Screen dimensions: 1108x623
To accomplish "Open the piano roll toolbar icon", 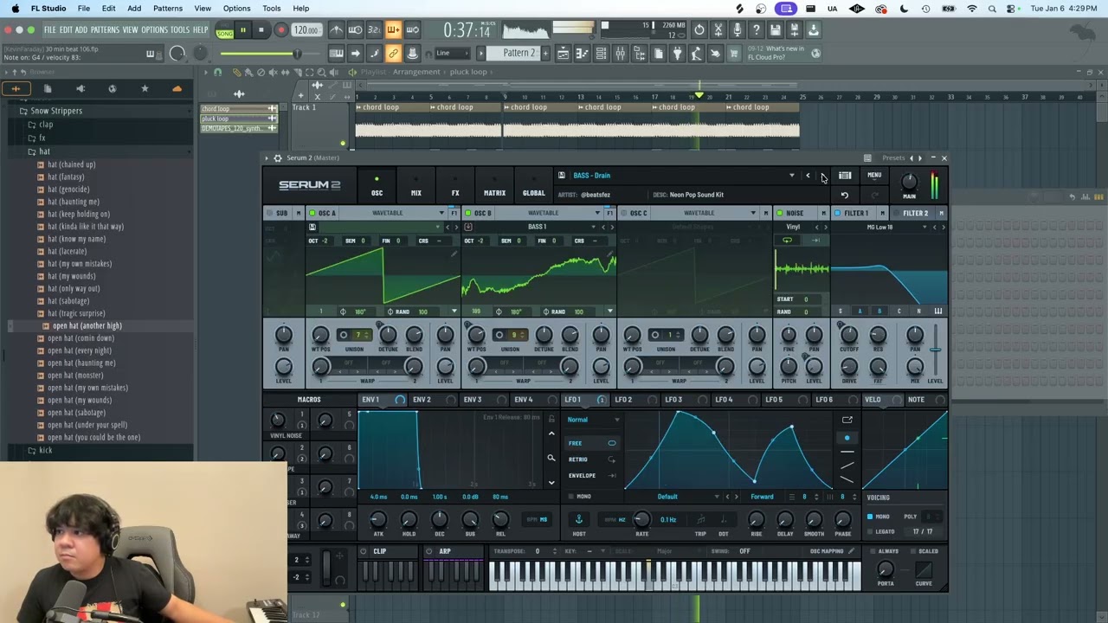I will (x=583, y=54).
